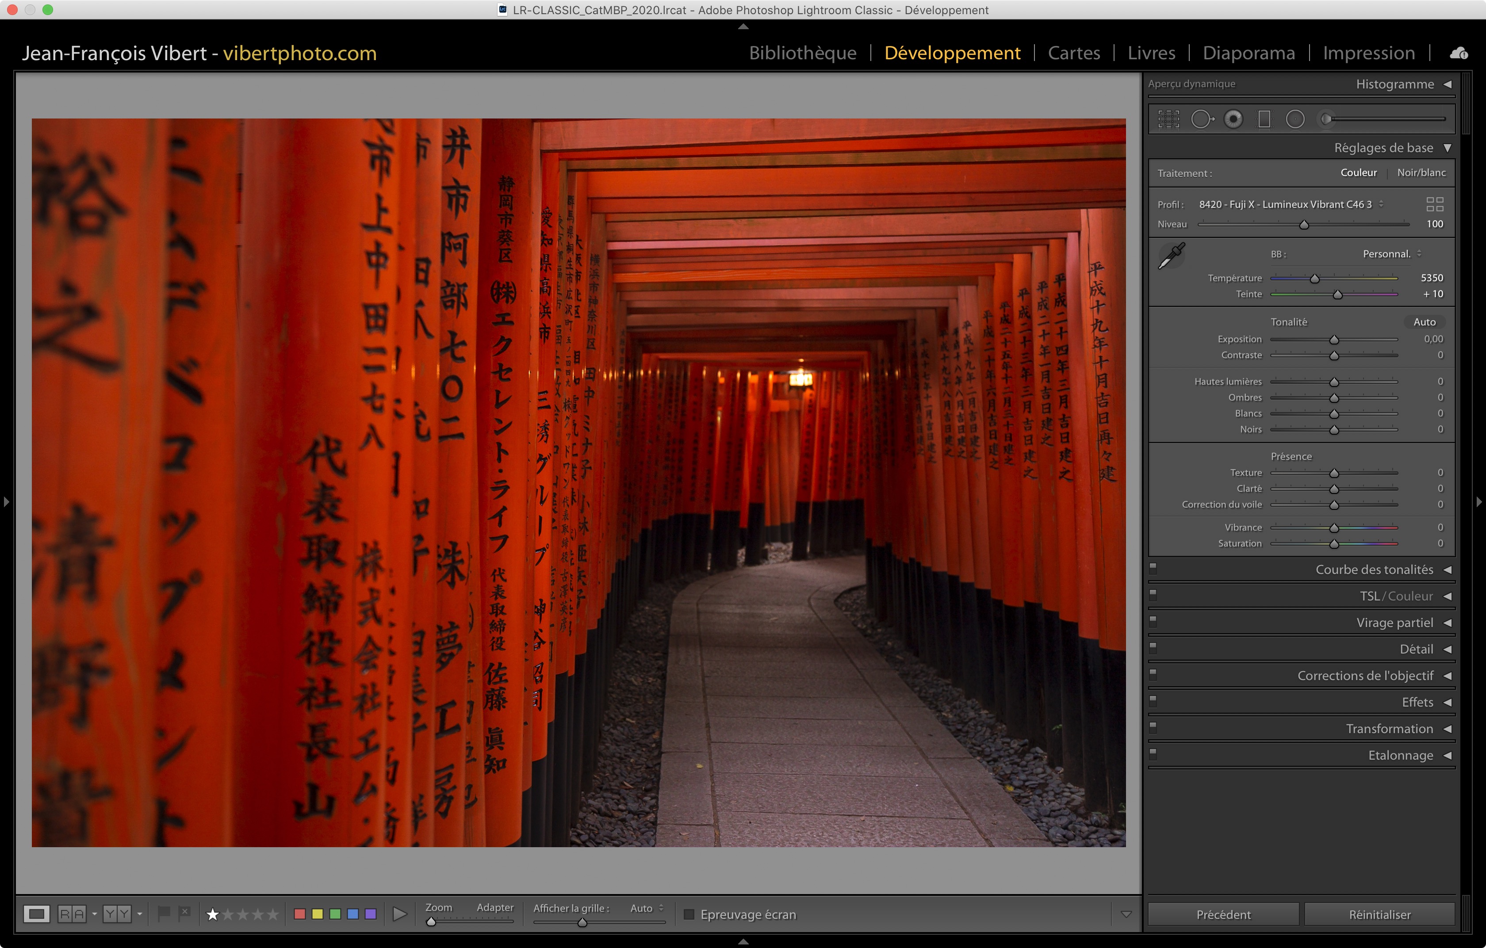Image resolution: width=1486 pixels, height=948 pixels.
Task: Select the Graduated filter tool
Action: pos(1264,119)
